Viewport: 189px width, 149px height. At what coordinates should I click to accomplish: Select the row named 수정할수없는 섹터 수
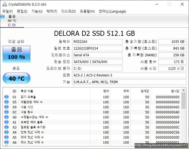pos(92,117)
